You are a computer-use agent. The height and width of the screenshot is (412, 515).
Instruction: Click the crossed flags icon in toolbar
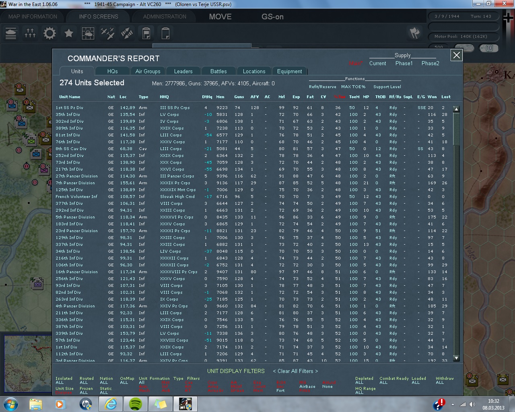pyautogui.click(x=414, y=33)
